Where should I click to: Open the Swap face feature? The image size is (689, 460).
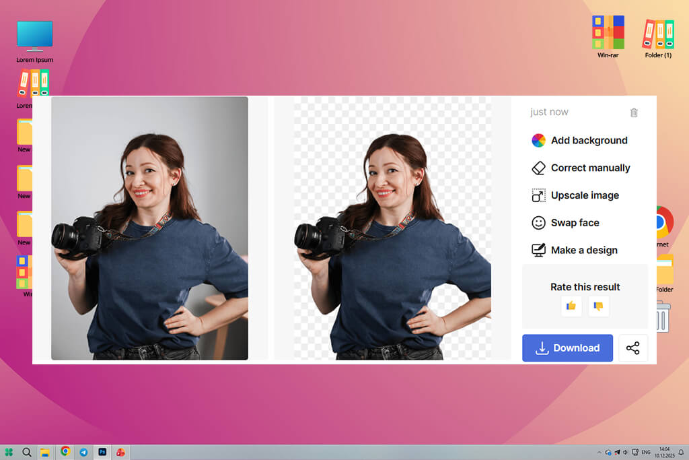pos(565,222)
